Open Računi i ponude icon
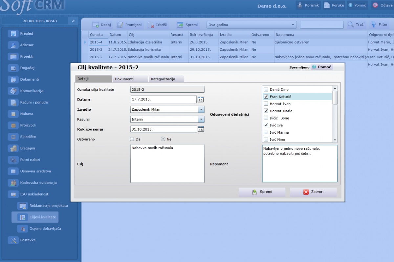The image size is (394, 262). pos(13,102)
